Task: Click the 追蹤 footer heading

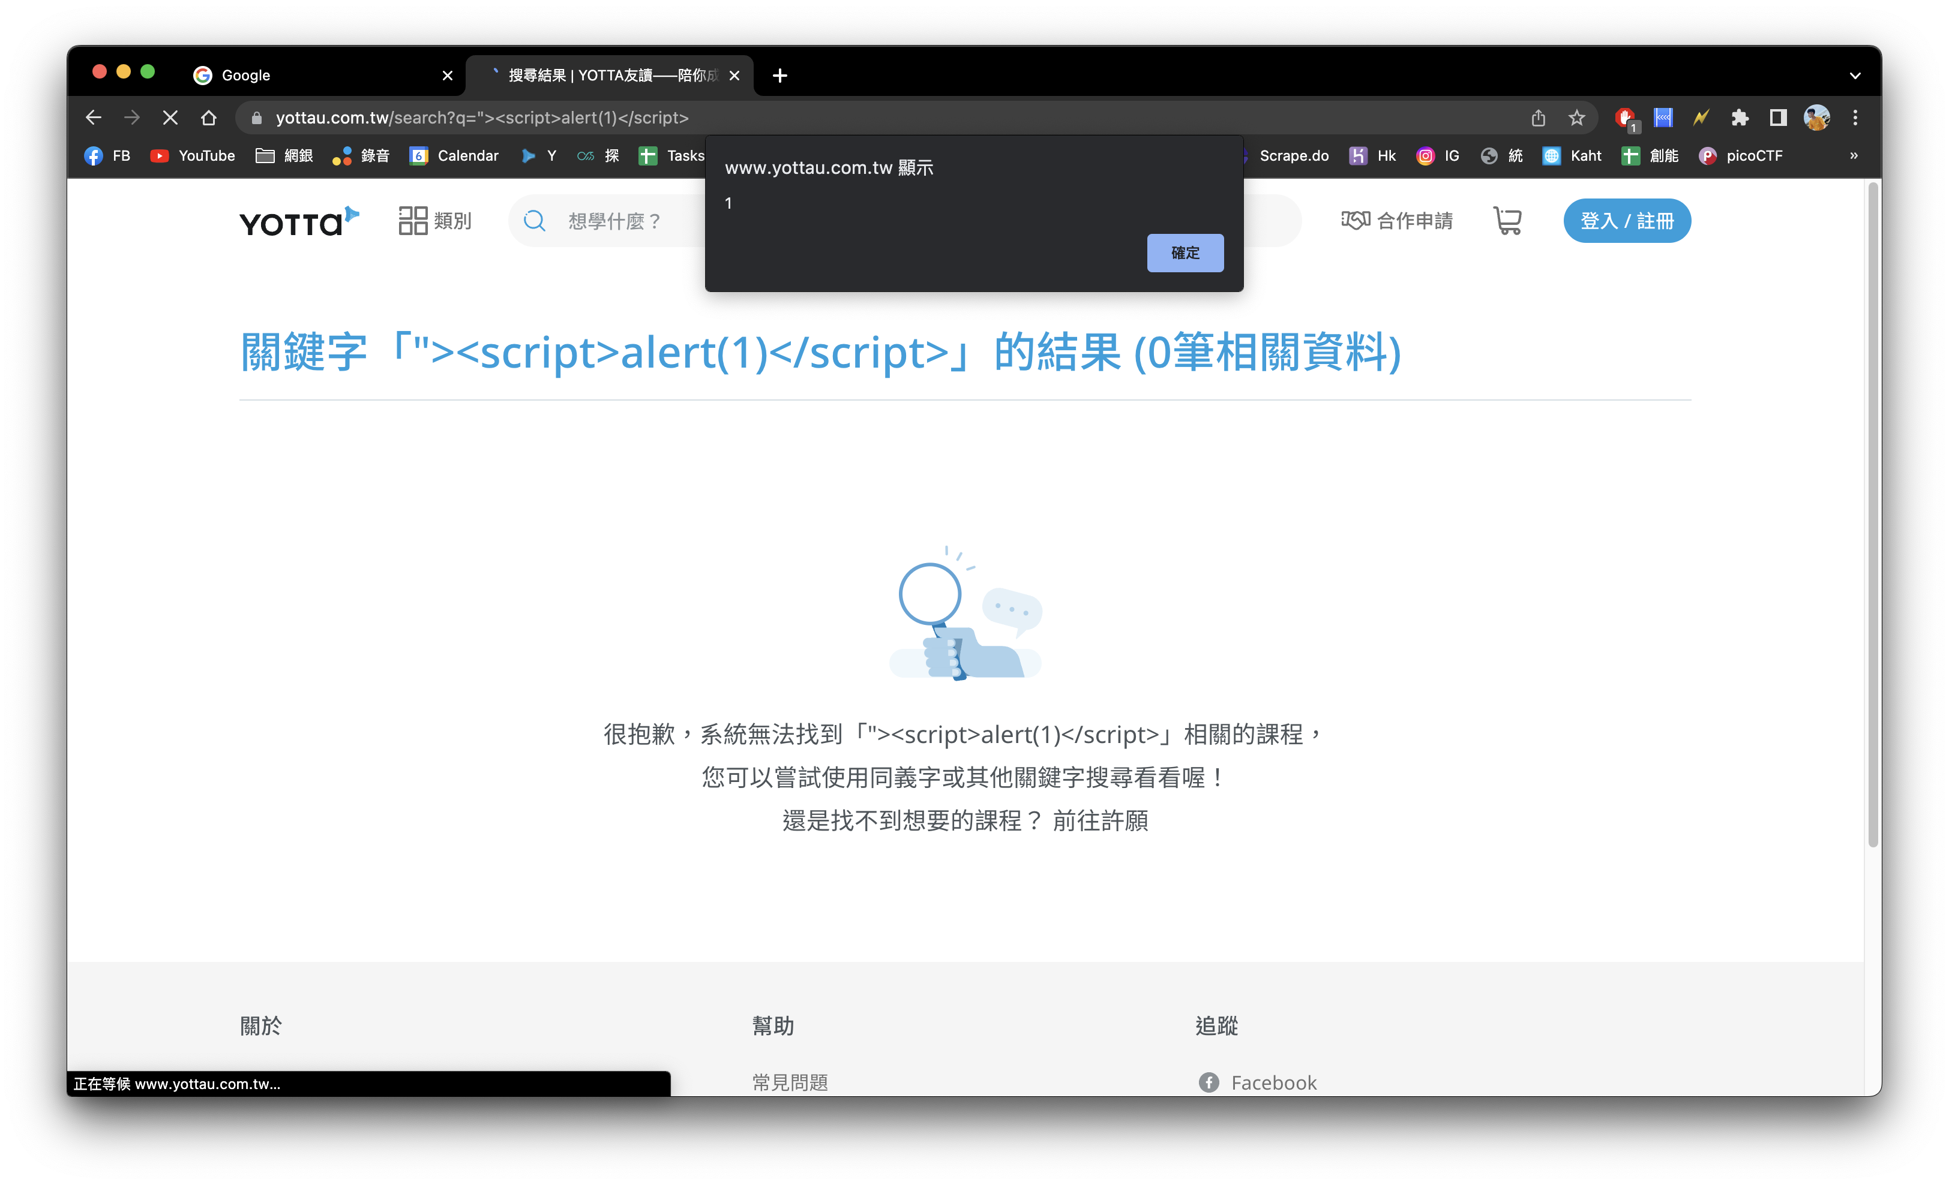Action: tap(1216, 1026)
